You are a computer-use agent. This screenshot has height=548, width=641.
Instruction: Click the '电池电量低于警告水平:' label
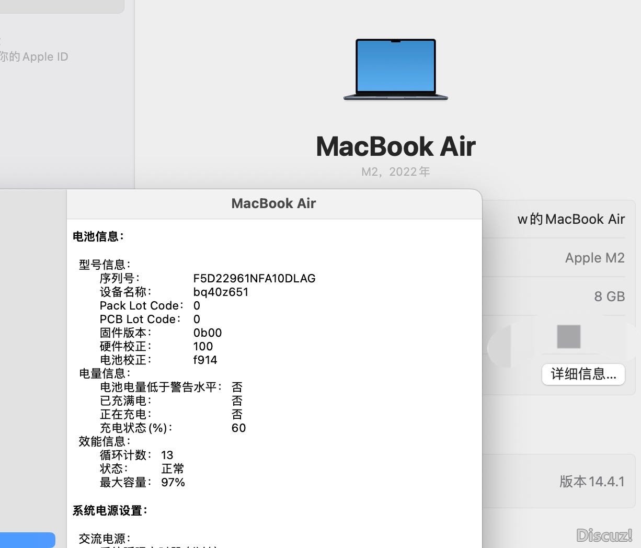pyautogui.click(x=162, y=387)
